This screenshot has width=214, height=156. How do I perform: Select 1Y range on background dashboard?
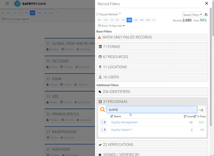57,13
